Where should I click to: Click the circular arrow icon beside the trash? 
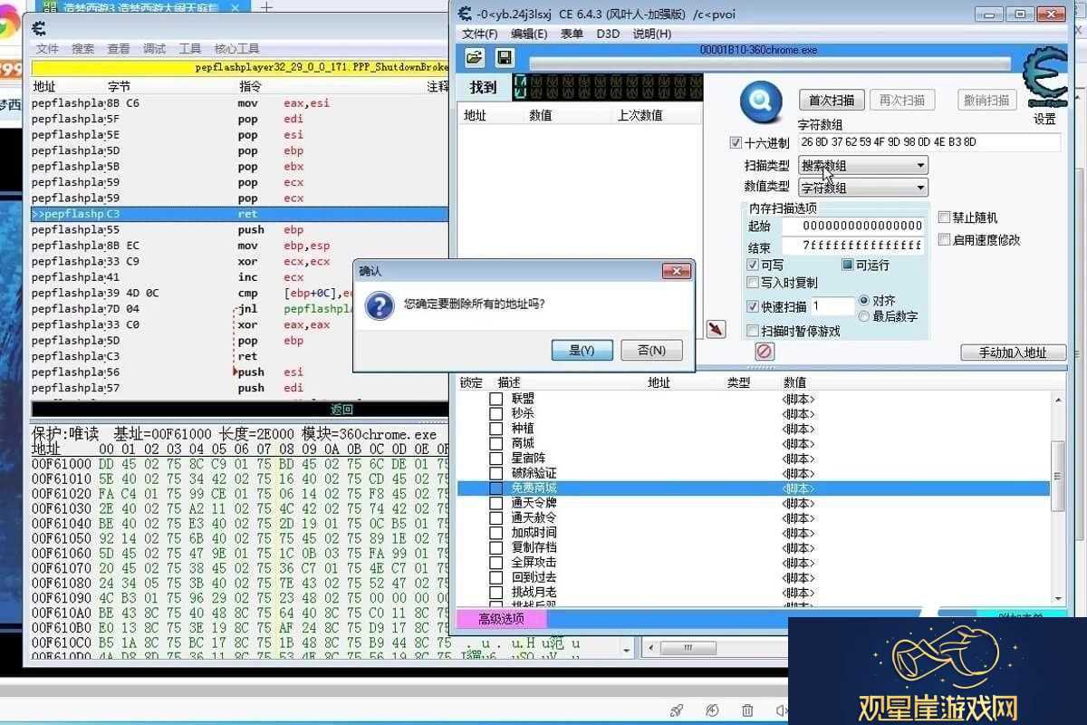712,710
